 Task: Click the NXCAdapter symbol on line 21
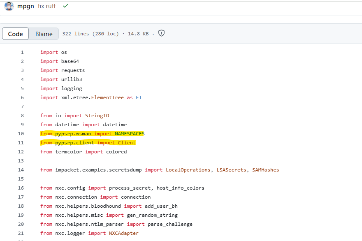pos(124,233)
